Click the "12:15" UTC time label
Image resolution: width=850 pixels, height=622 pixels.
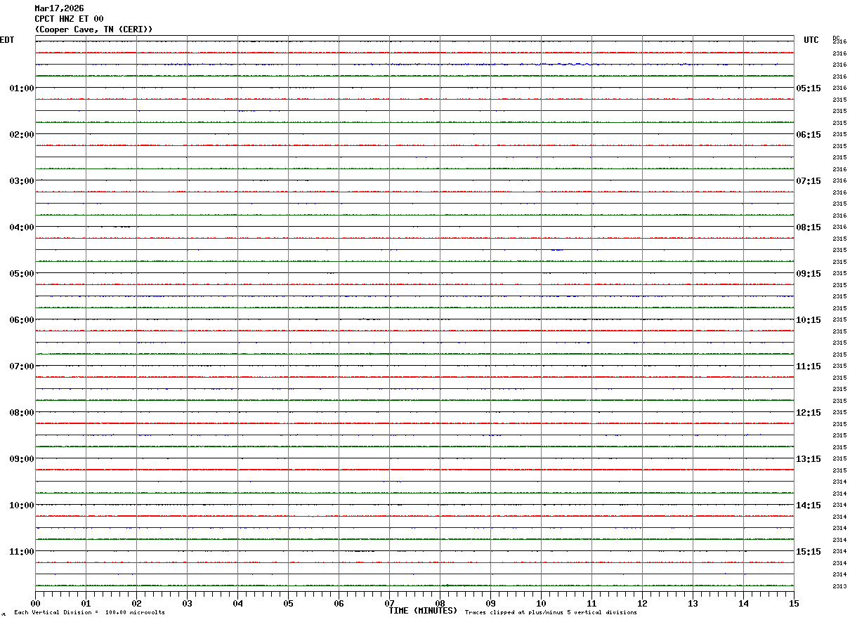[809, 413]
